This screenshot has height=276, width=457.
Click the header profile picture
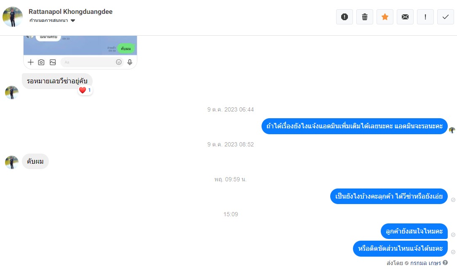[13, 17]
